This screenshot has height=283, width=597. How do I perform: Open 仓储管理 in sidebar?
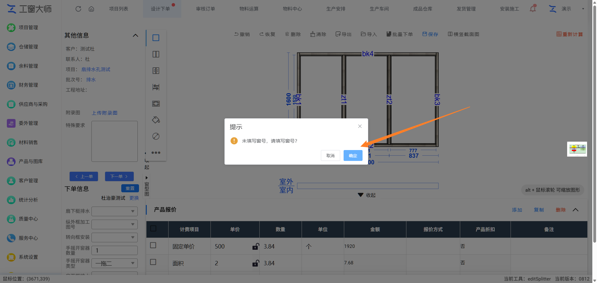pos(22,47)
